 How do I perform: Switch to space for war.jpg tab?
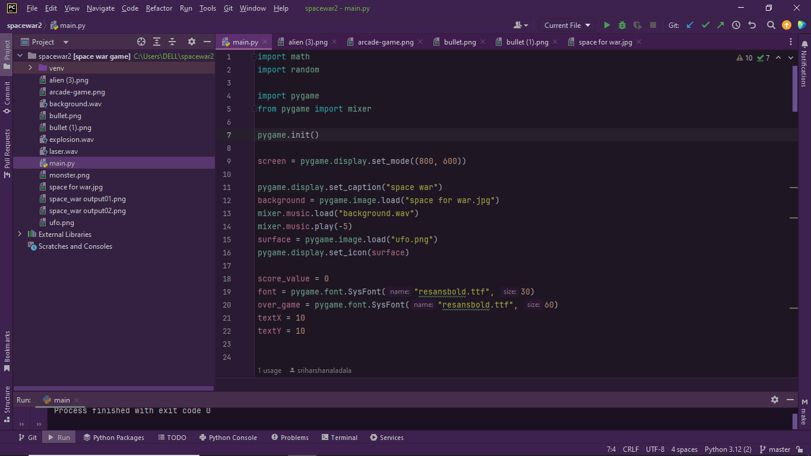click(x=605, y=42)
